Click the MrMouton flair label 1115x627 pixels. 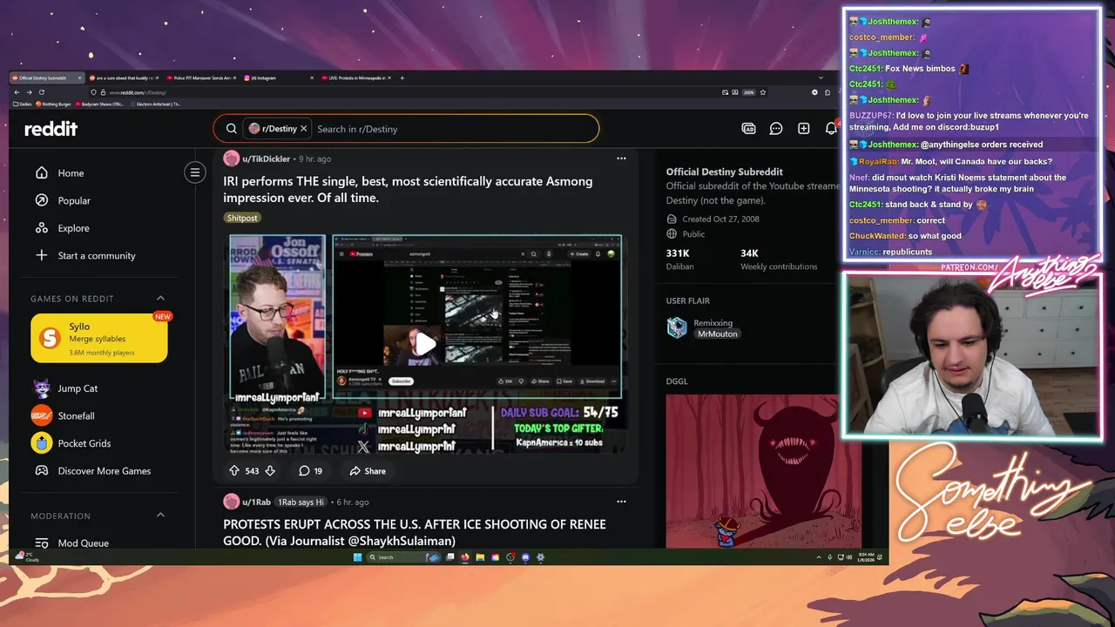pos(717,334)
